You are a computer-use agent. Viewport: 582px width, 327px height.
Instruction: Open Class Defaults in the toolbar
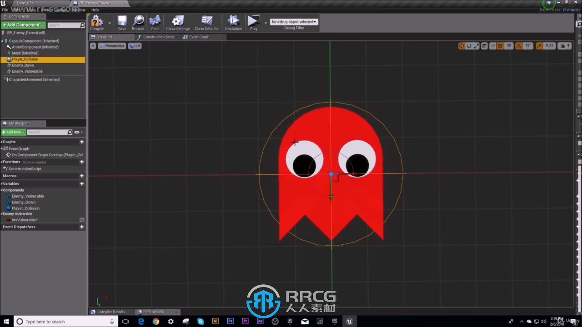click(x=206, y=23)
